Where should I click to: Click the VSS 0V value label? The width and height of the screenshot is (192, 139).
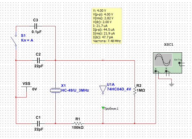point(35,89)
